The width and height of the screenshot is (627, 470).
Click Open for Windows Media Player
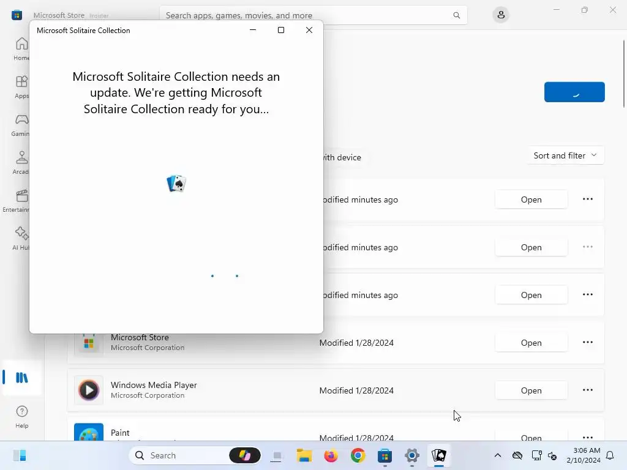(x=531, y=390)
